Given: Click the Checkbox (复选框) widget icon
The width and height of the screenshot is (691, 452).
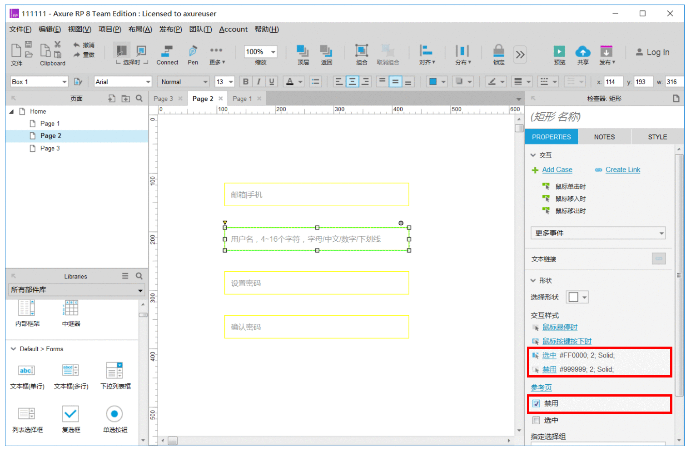Looking at the screenshot, I should 70,414.
